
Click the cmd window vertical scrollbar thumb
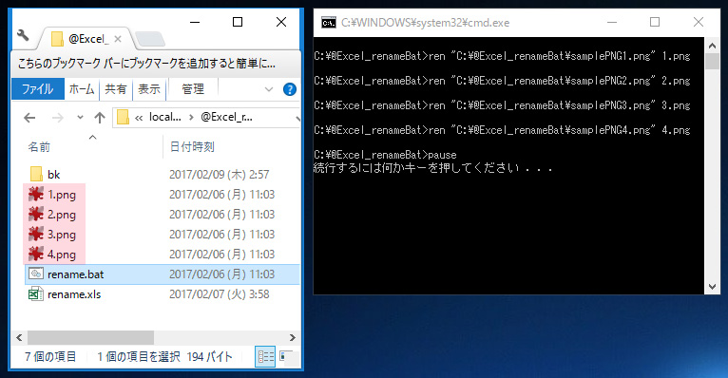pyautogui.click(x=712, y=61)
